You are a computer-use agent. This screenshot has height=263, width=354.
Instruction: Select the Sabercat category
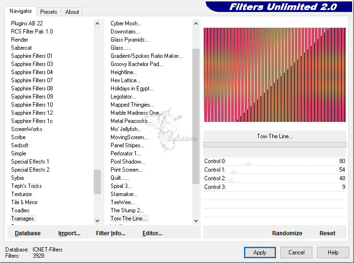coord(22,48)
